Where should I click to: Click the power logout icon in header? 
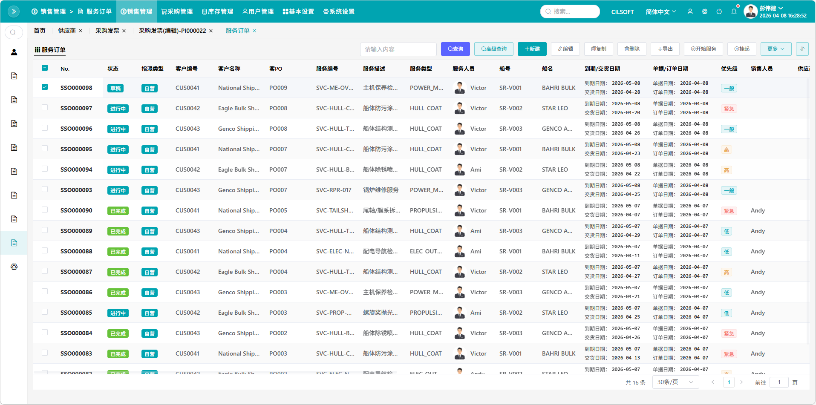click(719, 11)
